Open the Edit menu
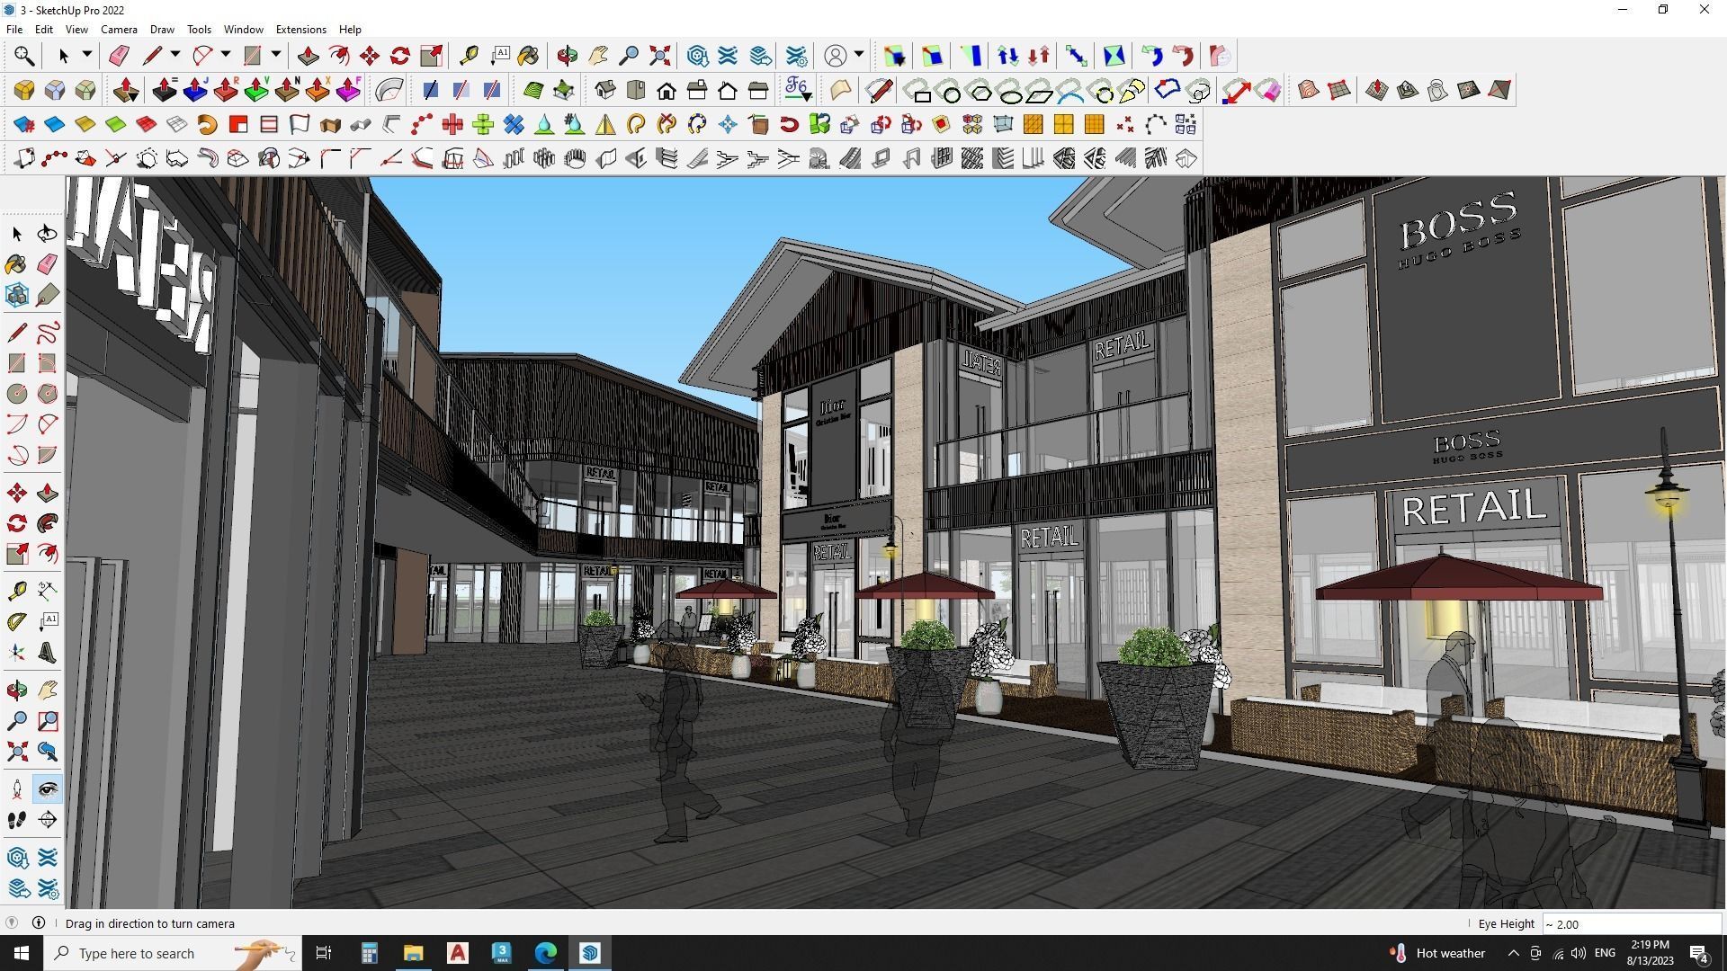The image size is (1727, 971). coord(43,30)
